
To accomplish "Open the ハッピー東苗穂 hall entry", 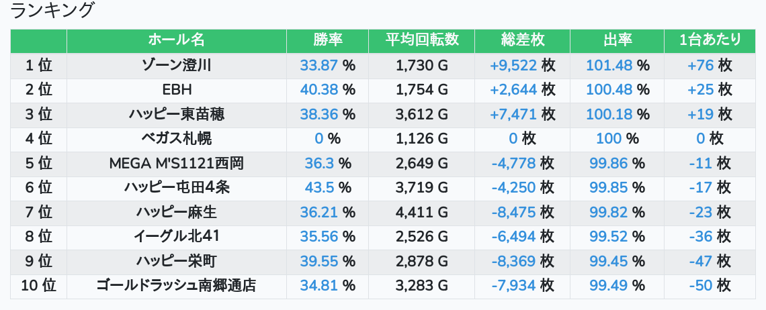I will coord(177,114).
